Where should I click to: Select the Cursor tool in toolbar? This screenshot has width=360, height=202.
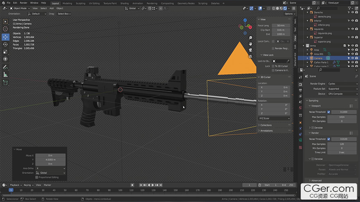(5, 29)
